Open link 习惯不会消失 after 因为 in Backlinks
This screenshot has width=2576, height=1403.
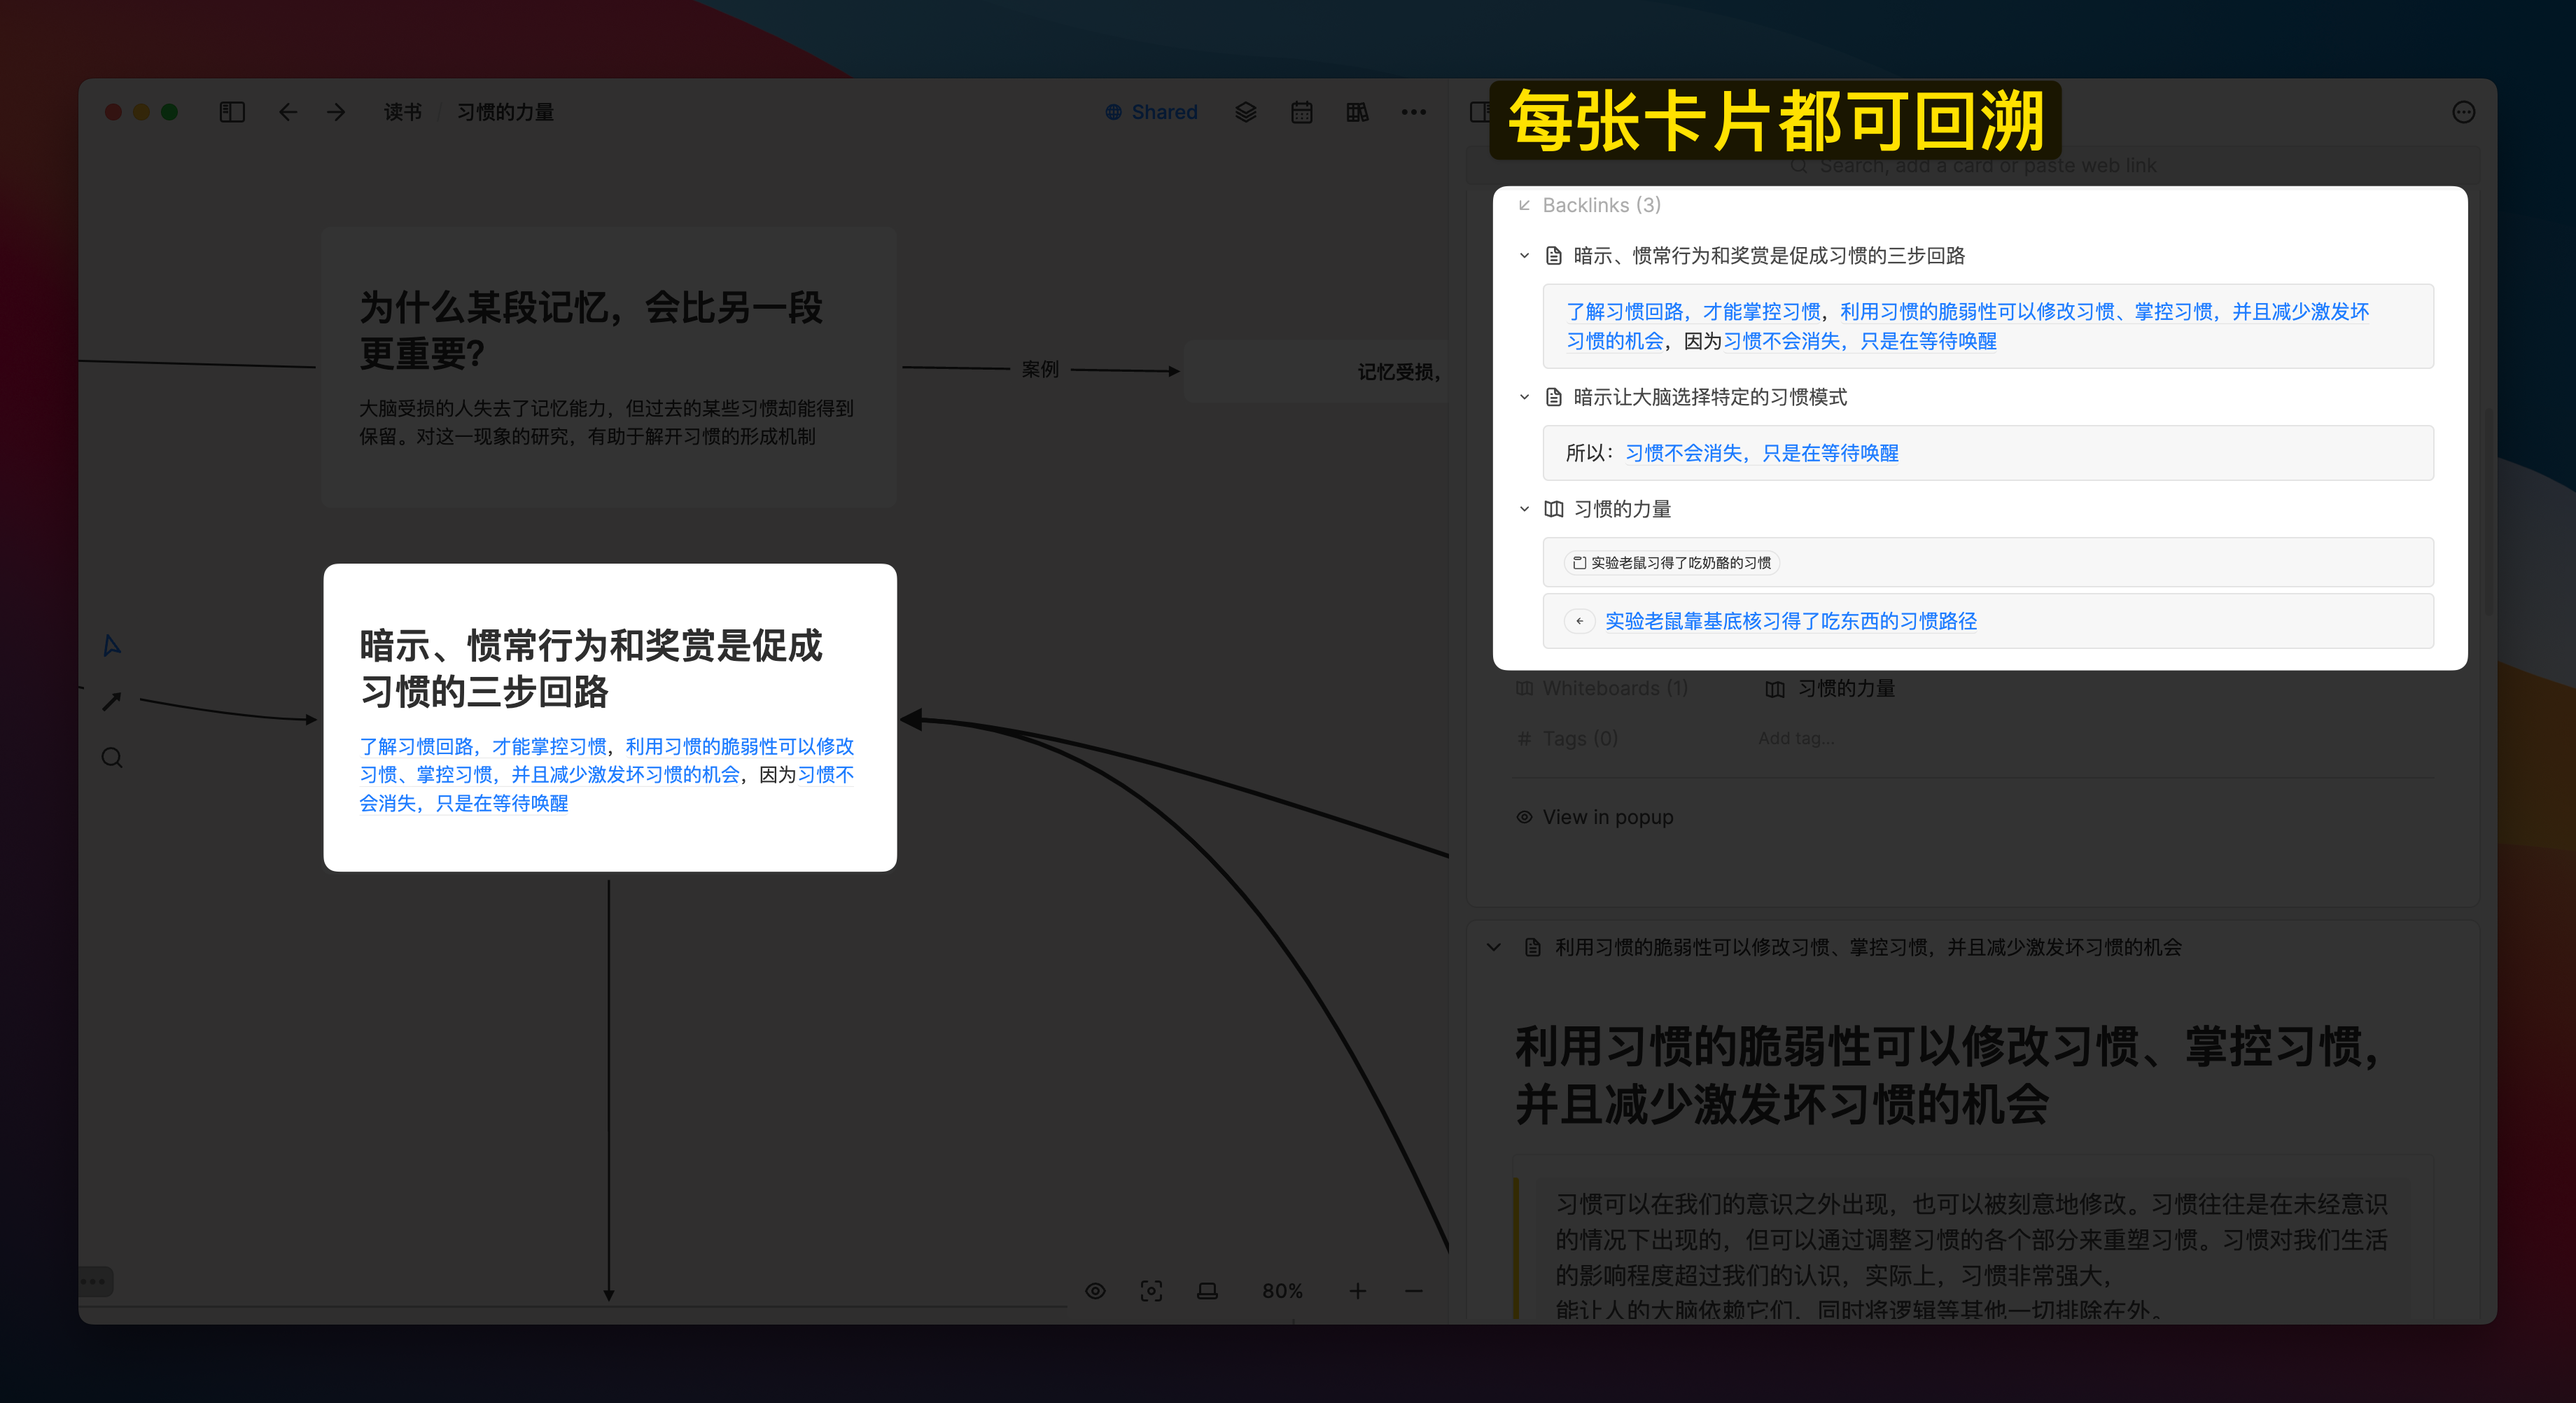point(1860,341)
